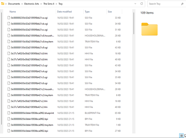Click the 109 items count label
This screenshot has height=138, width=186.
coord(147,13)
